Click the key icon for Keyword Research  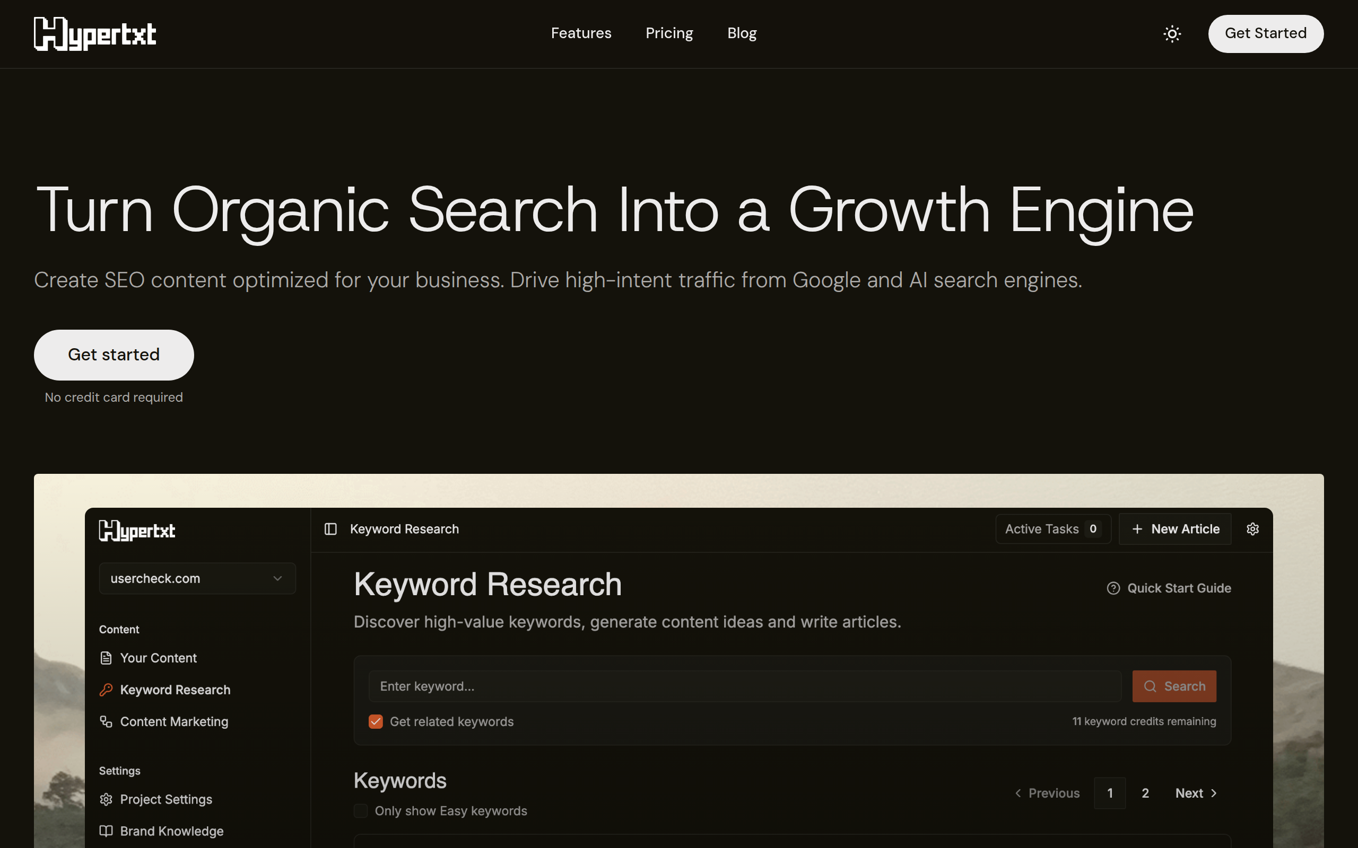(x=106, y=690)
